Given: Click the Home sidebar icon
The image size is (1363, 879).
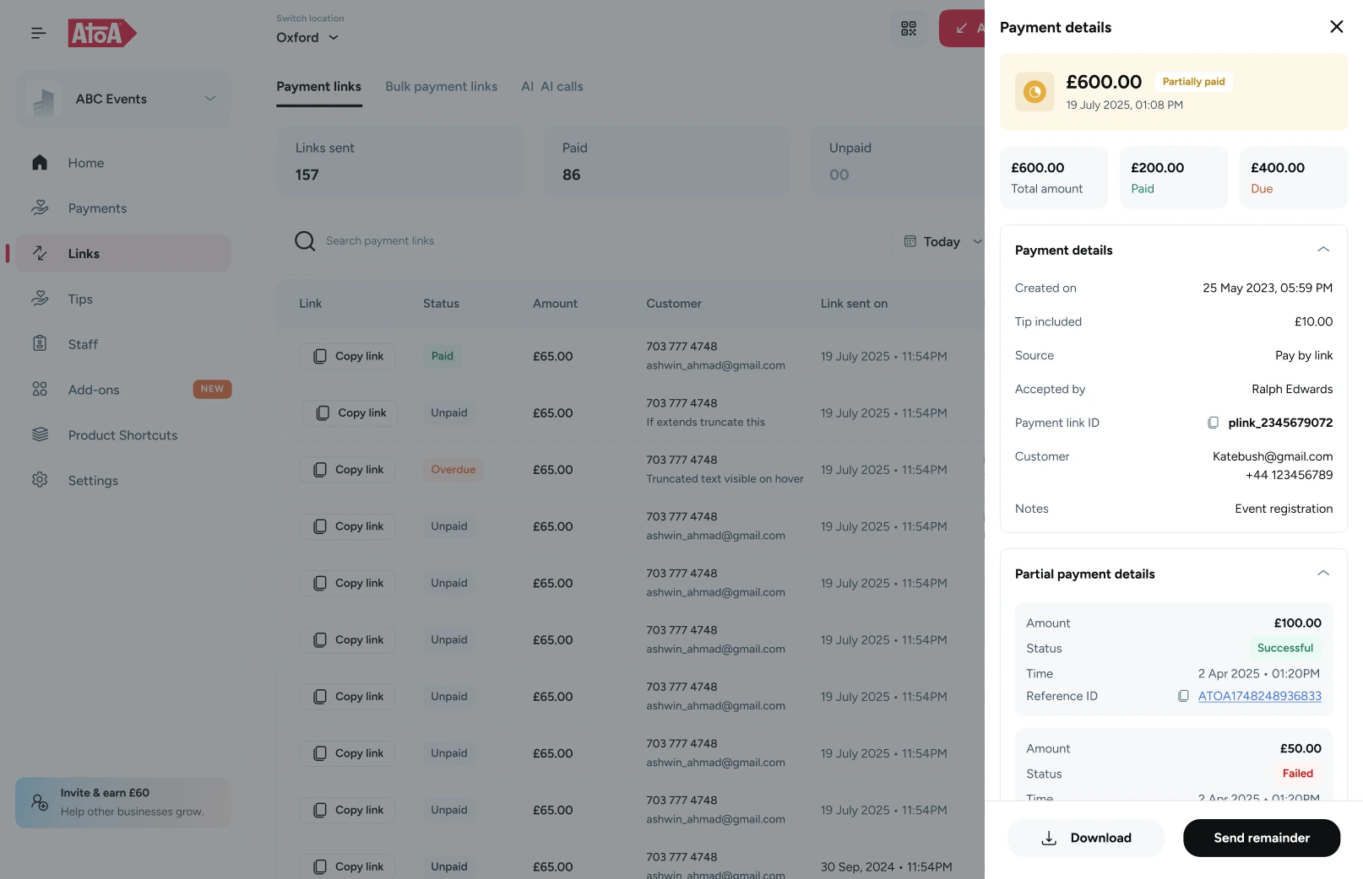Looking at the screenshot, I should click(x=40, y=162).
